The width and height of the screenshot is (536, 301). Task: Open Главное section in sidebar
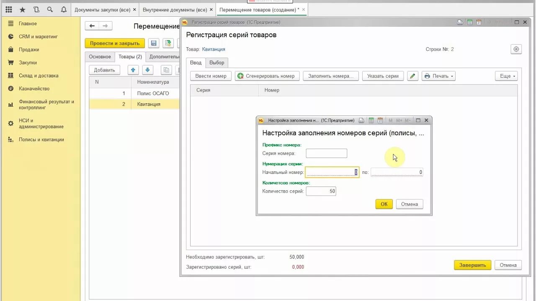pos(28,24)
